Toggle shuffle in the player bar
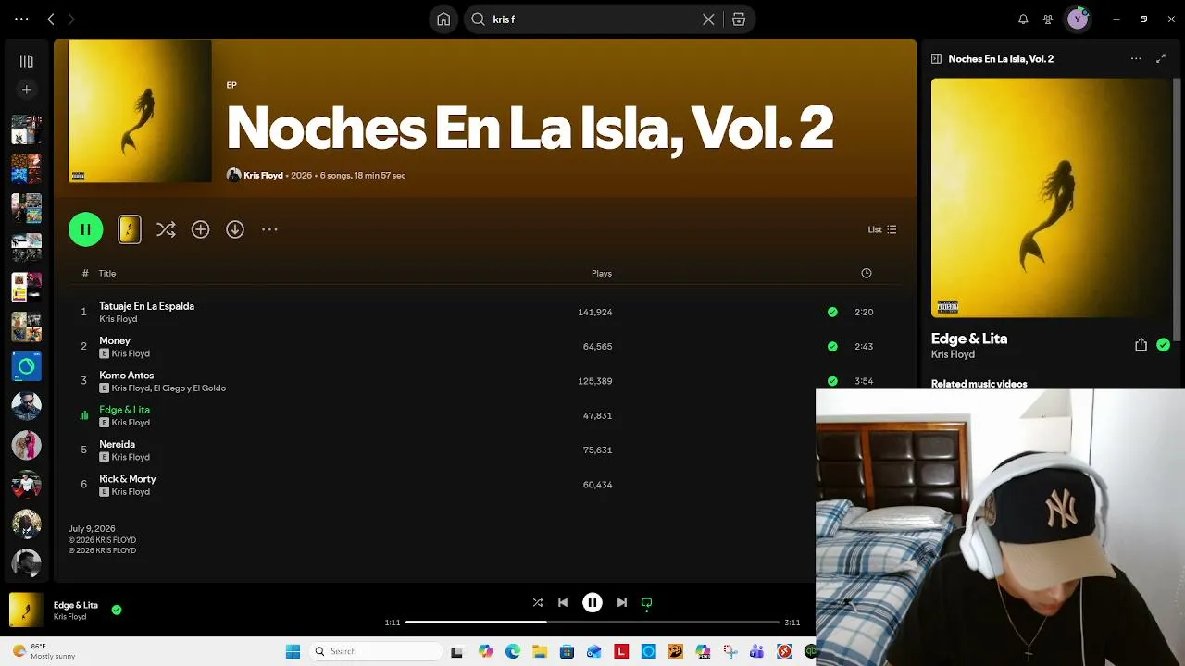This screenshot has width=1185, height=666. [538, 602]
